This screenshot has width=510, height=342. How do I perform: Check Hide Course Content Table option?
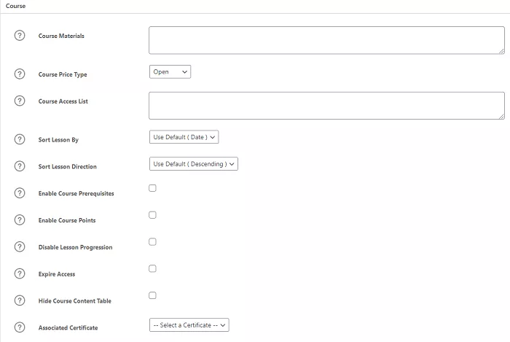coord(152,295)
